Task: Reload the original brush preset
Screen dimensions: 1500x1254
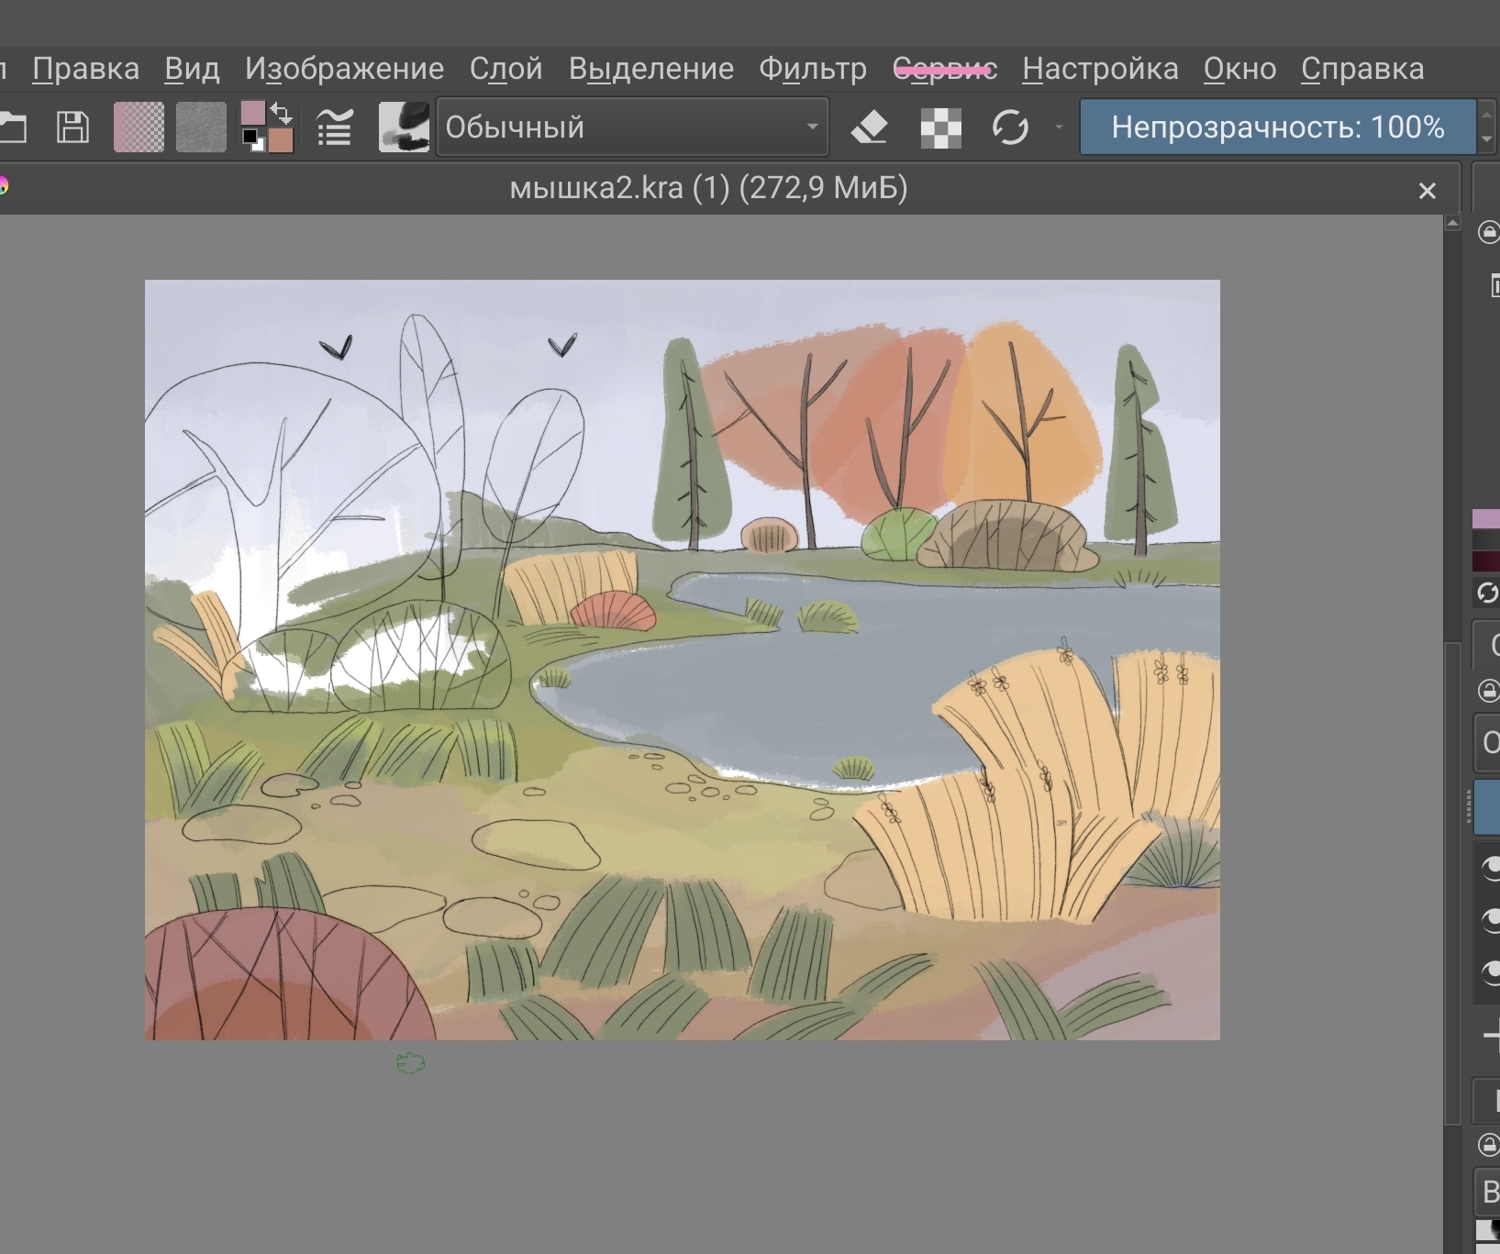Action: (x=1010, y=127)
